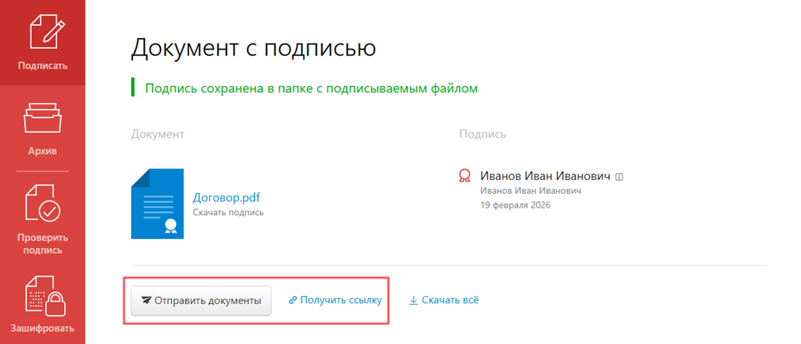Go to the Архив menu label
The height and width of the screenshot is (344, 801).
pos(42,152)
